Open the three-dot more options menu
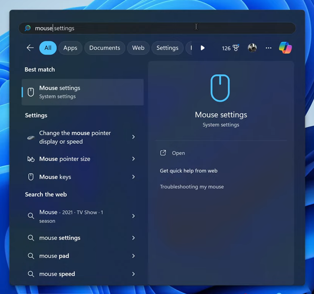The height and width of the screenshot is (294, 314). 268,48
